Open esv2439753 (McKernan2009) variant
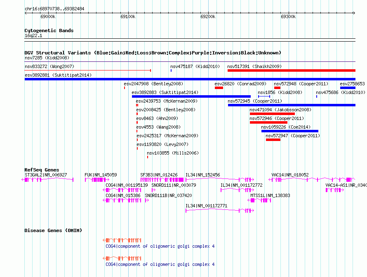The height and width of the screenshot is (277, 367). coord(167,101)
